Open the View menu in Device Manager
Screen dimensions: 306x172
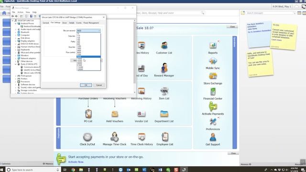[x=28, y=12]
